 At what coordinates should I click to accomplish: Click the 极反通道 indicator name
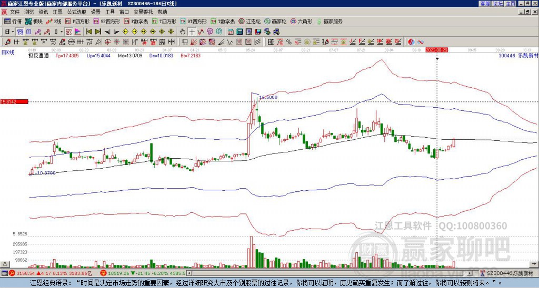point(38,55)
